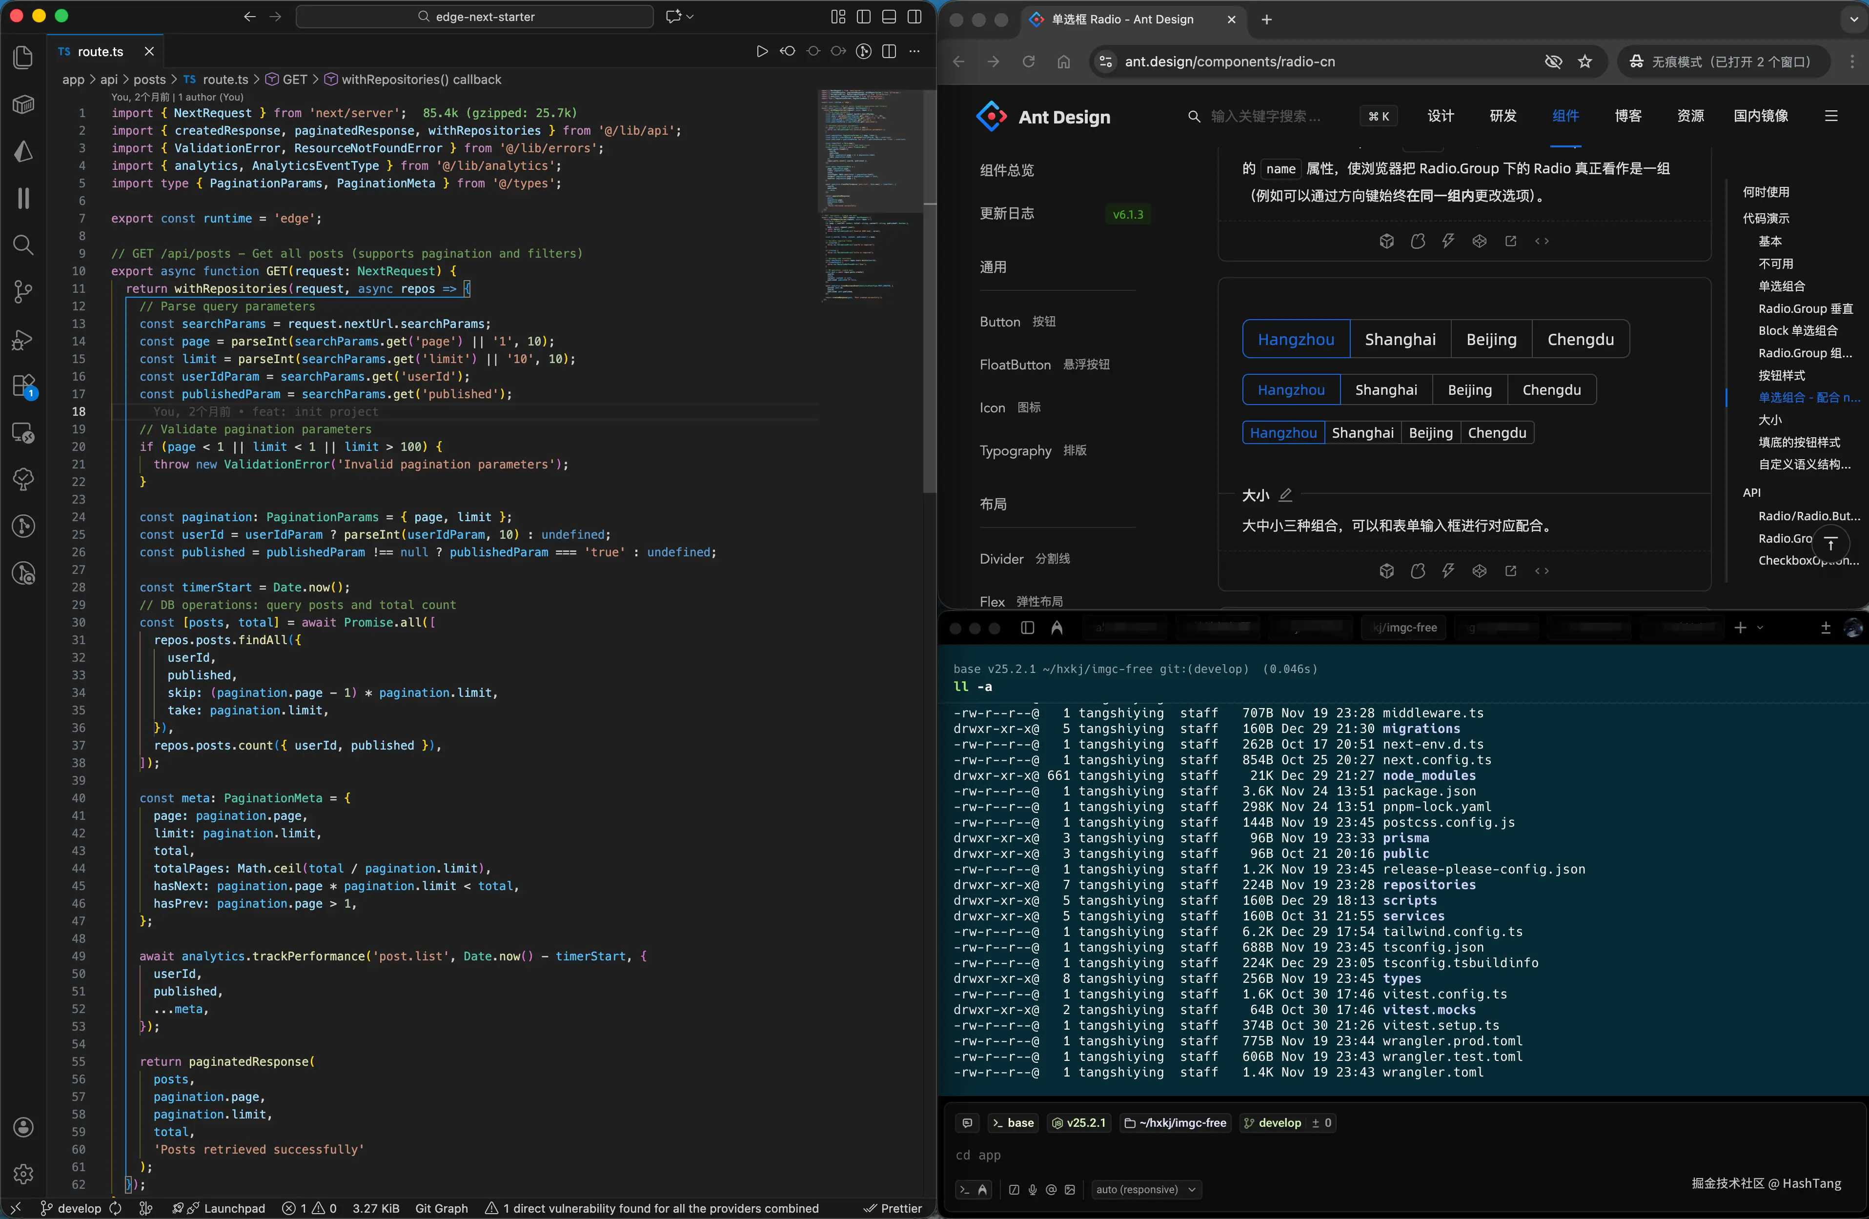
Task: Open Run and Debug view
Action: click(23, 339)
